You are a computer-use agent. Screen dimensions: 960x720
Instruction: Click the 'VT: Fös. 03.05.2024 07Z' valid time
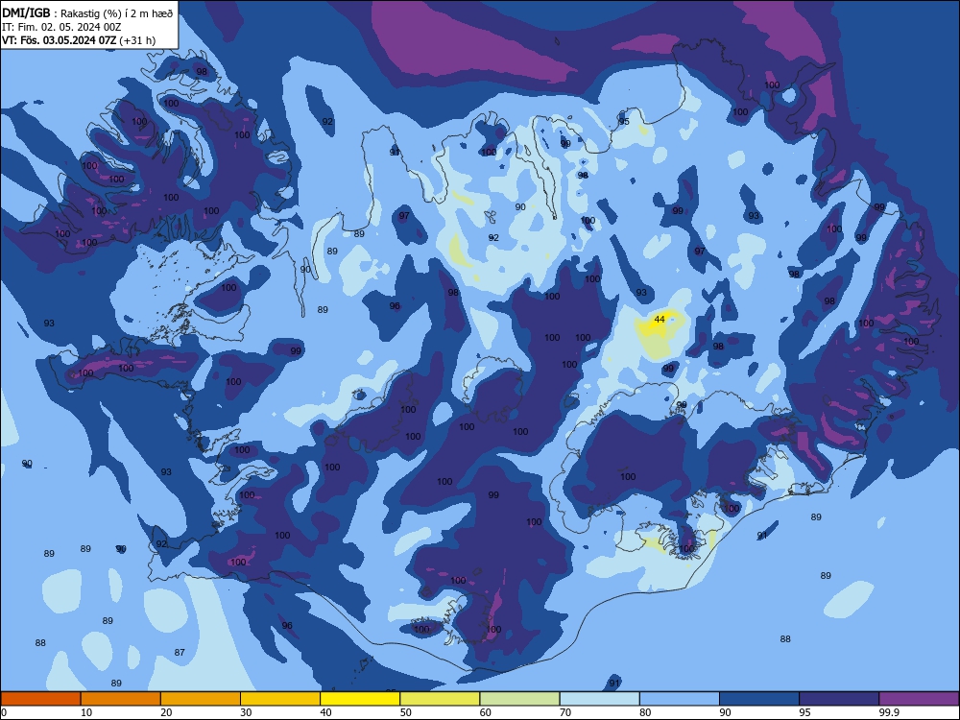click(59, 40)
